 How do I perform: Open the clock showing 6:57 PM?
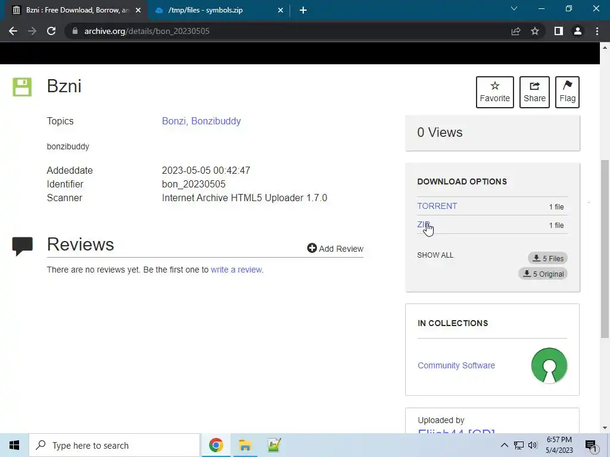click(x=559, y=445)
